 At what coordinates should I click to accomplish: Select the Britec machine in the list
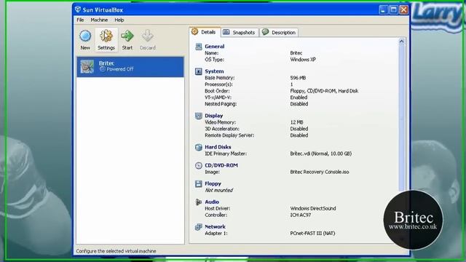point(130,67)
